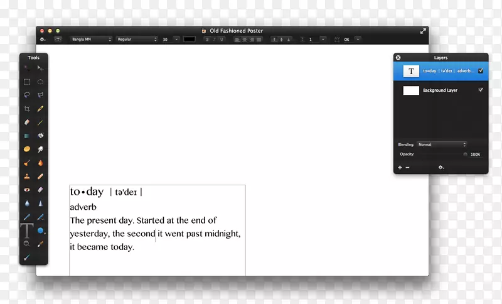Open the Bangla MN font dropdown

pyautogui.click(x=91, y=40)
